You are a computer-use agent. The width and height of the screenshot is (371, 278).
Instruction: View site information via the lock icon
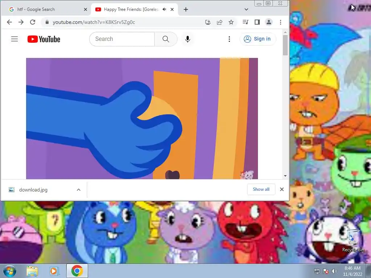click(x=47, y=22)
